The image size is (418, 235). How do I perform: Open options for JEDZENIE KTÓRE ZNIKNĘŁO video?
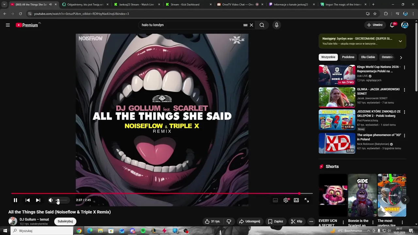(404, 112)
